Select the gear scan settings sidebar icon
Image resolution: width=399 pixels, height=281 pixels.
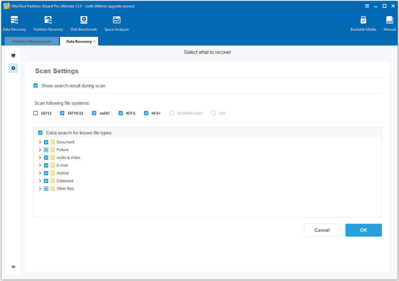(13, 68)
